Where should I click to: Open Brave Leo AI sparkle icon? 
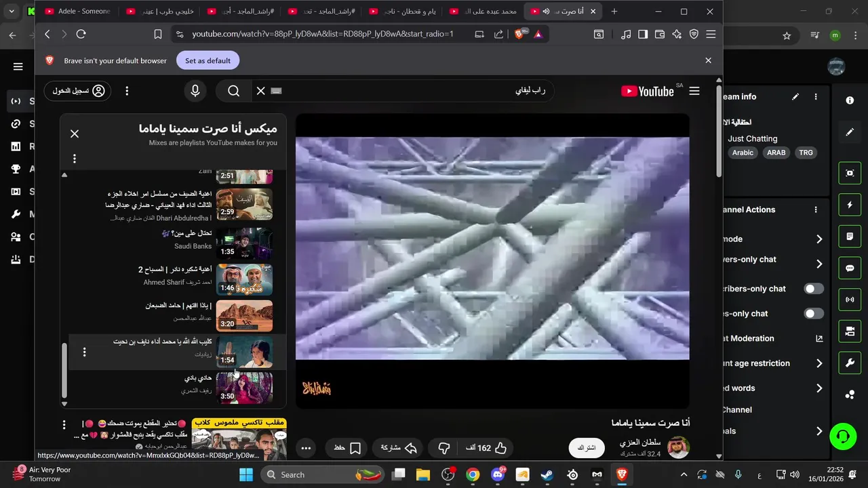coord(676,34)
